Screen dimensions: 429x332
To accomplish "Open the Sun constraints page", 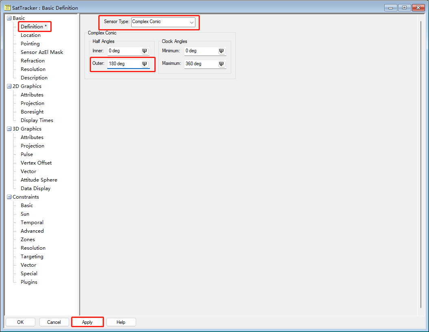I will (25, 214).
